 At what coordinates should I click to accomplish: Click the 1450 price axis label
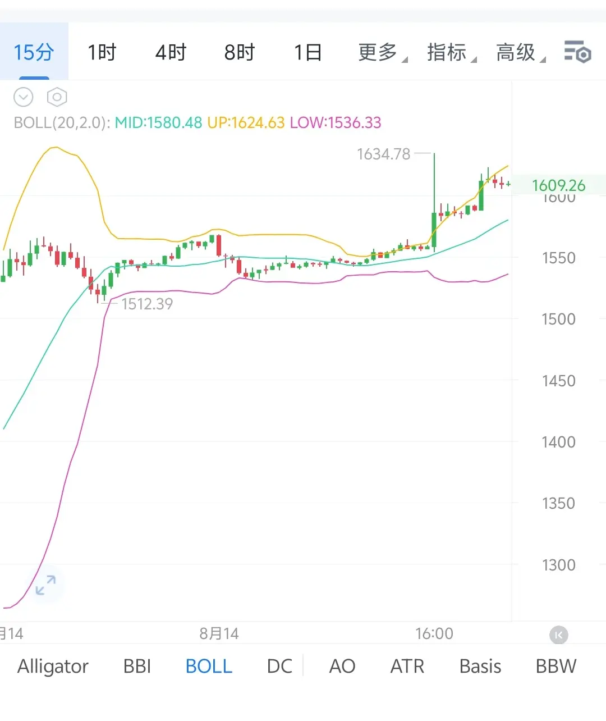[558, 381]
